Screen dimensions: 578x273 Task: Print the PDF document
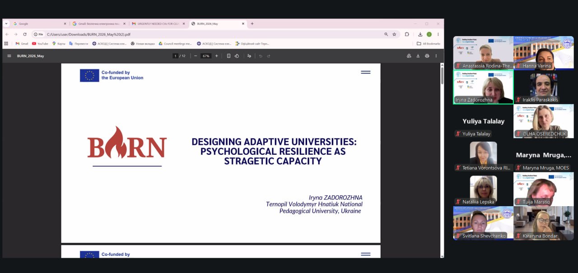tap(427, 56)
